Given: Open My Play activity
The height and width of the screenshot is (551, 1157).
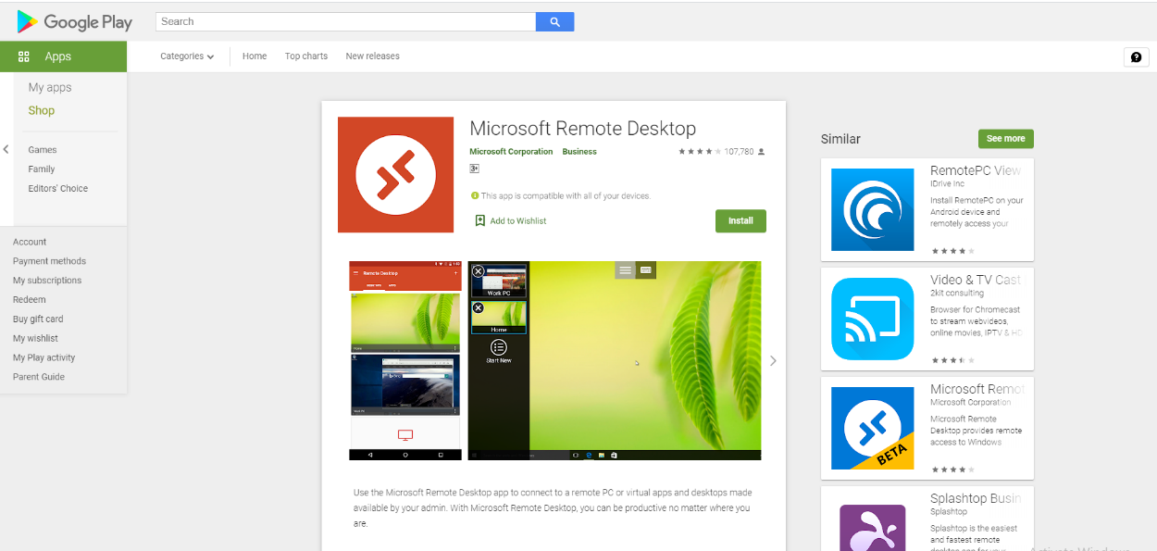Looking at the screenshot, I should 44,358.
